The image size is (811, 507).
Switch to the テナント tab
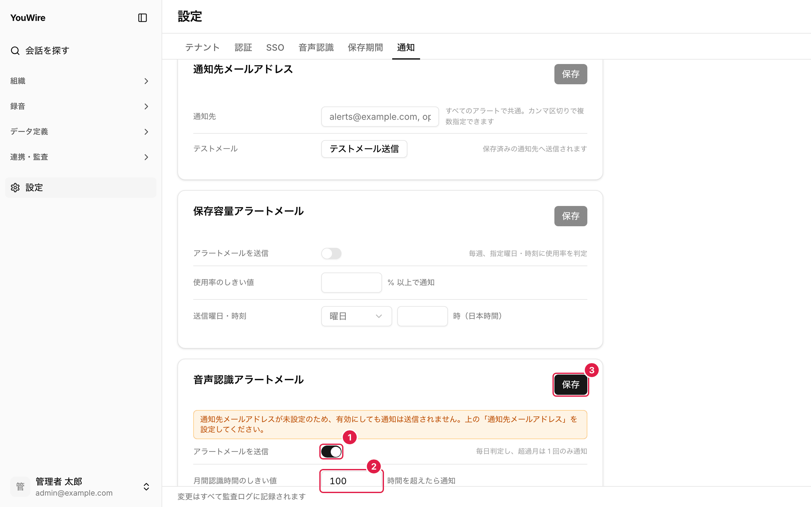pos(202,47)
